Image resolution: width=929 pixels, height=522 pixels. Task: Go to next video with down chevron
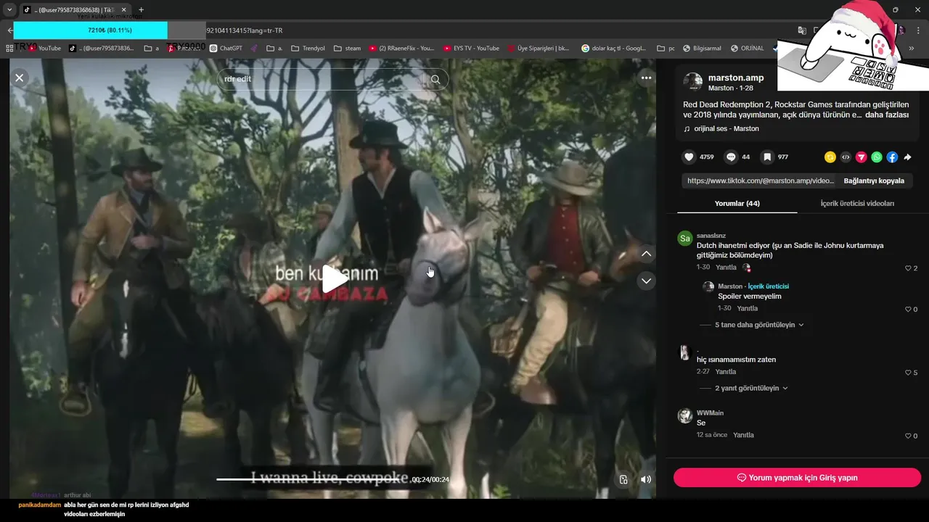coord(647,281)
